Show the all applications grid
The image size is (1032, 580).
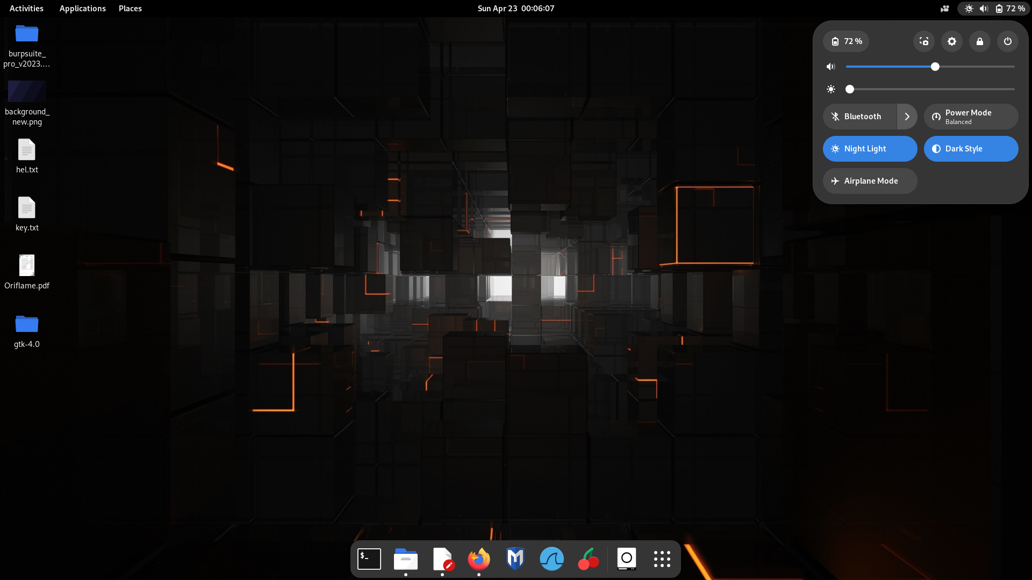coord(662,559)
